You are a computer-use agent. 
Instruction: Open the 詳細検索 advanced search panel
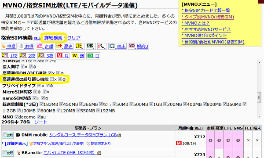point(53,38)
